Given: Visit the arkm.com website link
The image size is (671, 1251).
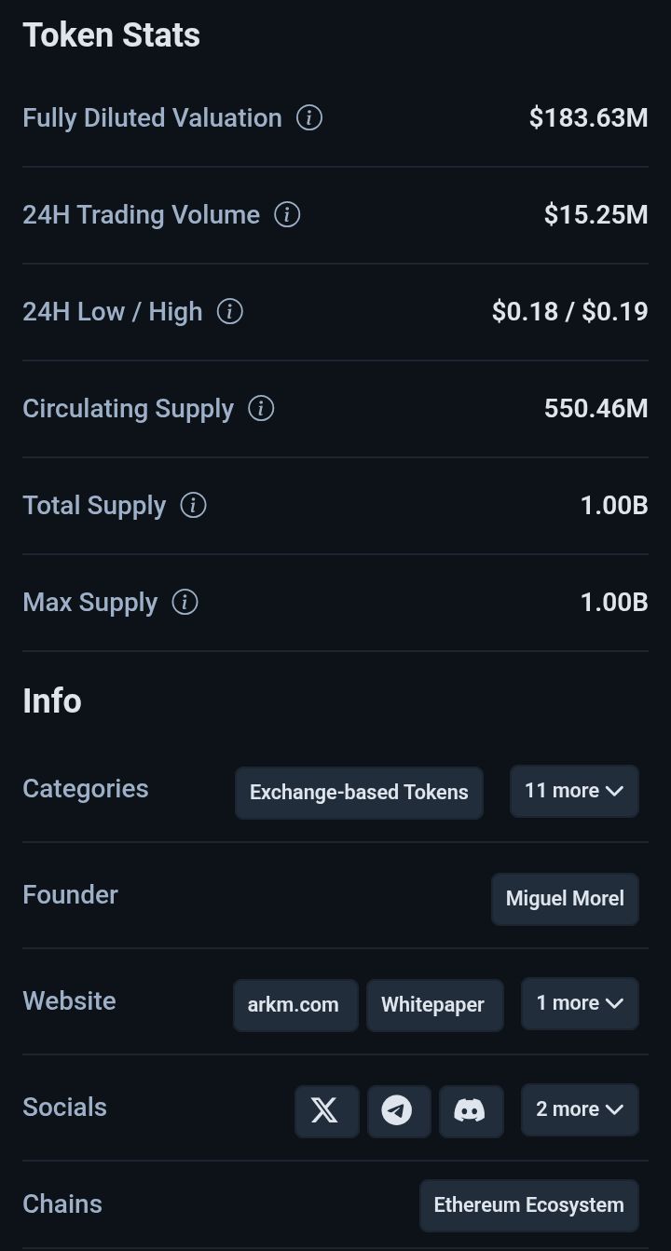Looking at the screenshot, I should pos(294,1005).
